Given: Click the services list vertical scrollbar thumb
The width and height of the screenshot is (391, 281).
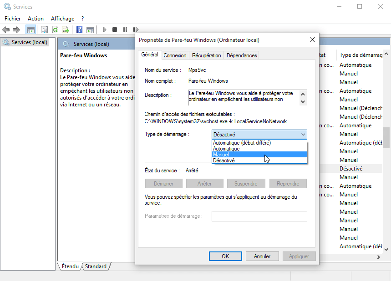Looking at the screenshot, I should [386, 137].
